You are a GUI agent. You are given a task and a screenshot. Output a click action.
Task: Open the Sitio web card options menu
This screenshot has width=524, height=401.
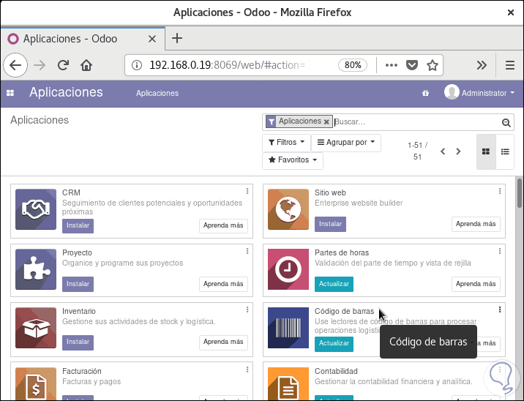point(500,191)
